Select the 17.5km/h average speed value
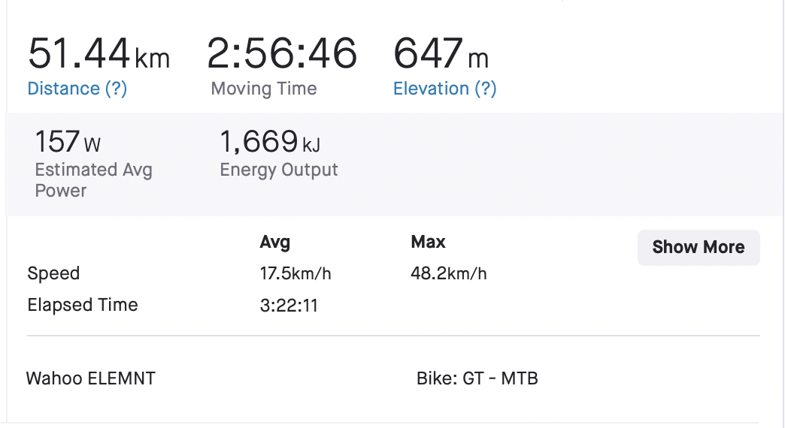This screenshot has width=785, height=428. point(296,273)
